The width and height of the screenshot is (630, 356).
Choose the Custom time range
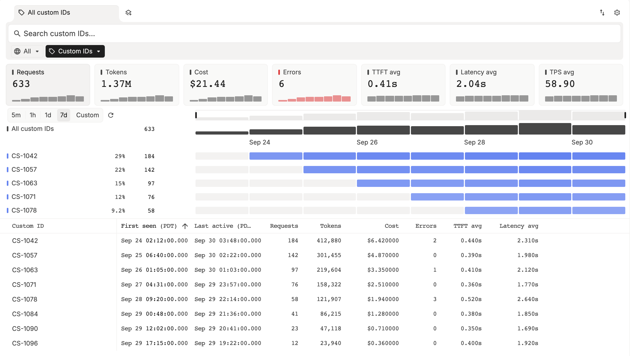[x=88, y=115]
